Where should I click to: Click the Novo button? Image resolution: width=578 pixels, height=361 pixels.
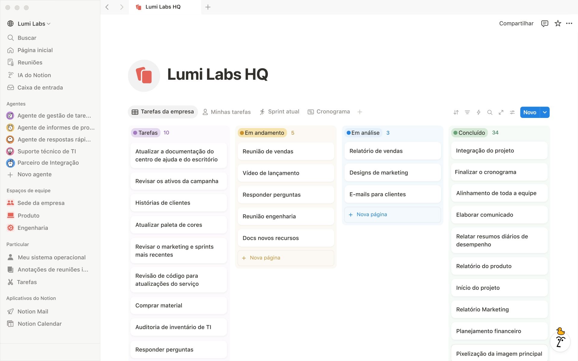pos(530,112)
